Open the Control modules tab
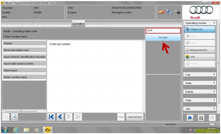This screenshot has width=221, height=134. 12,24
